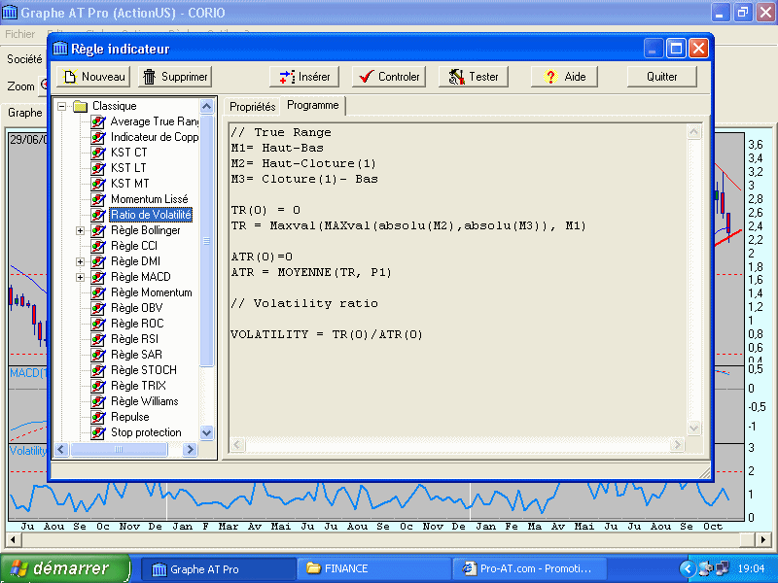Click the Indicateur de Coppock icon
778x583 pixels.
pyautogui.click(x=98, y=137)
